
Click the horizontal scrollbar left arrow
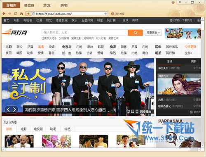click(x=3, y=149)
